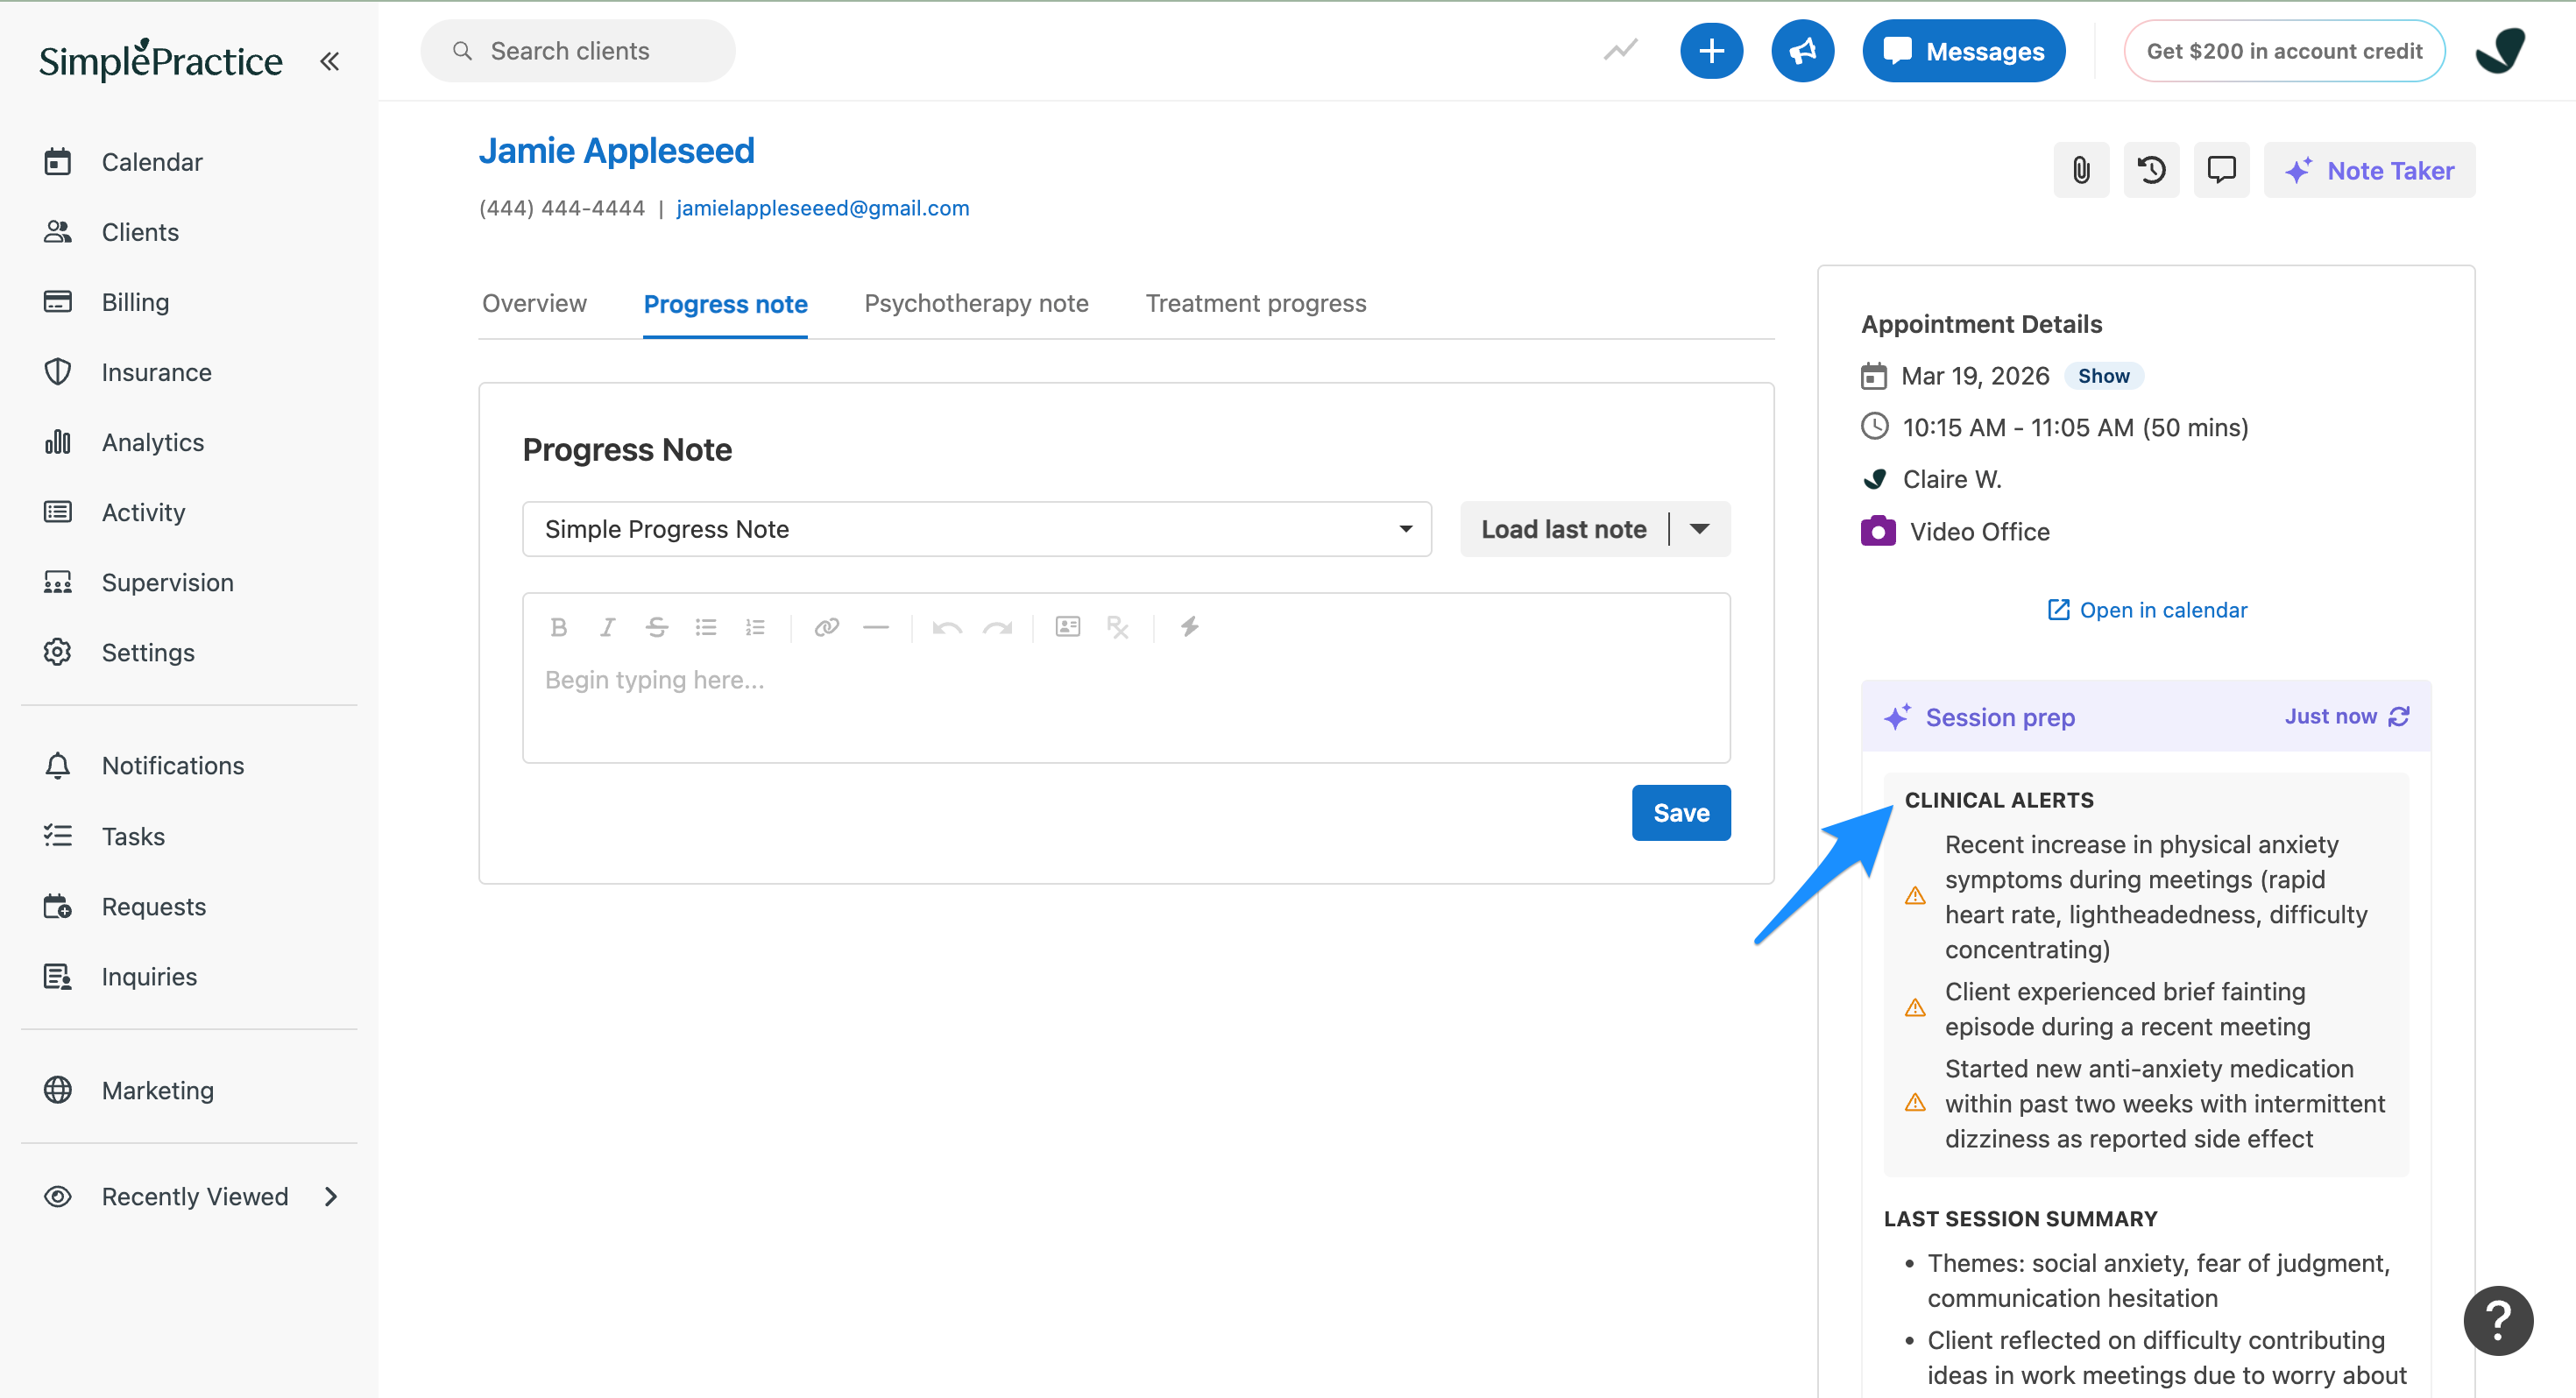This screenshot has width=2576, height=1398.
Task: Open Jamie Appleseed client name link
Action: pyautogui.click(x=616, y=150)
